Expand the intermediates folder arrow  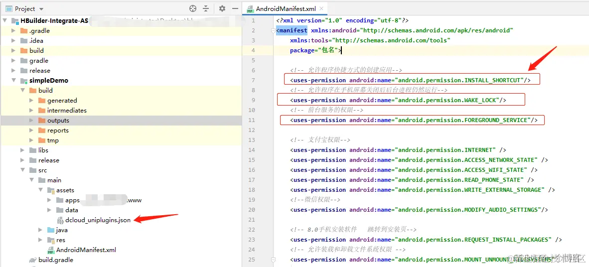point(32,111)
